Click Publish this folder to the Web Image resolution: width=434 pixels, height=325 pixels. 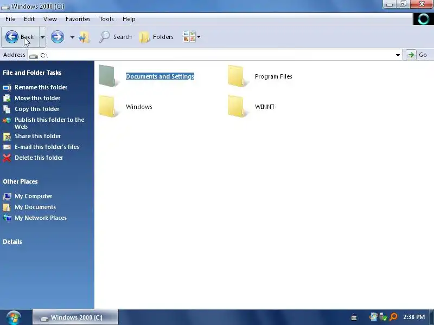point(49,123)
